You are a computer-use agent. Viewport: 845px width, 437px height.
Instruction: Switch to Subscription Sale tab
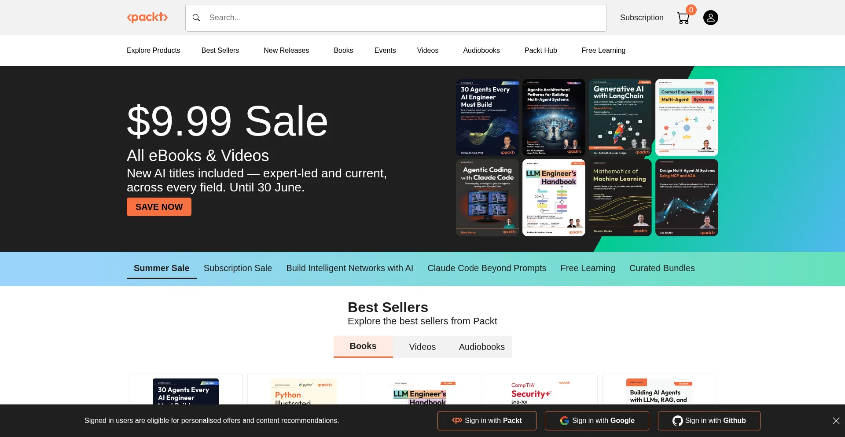tap(238, 268)
